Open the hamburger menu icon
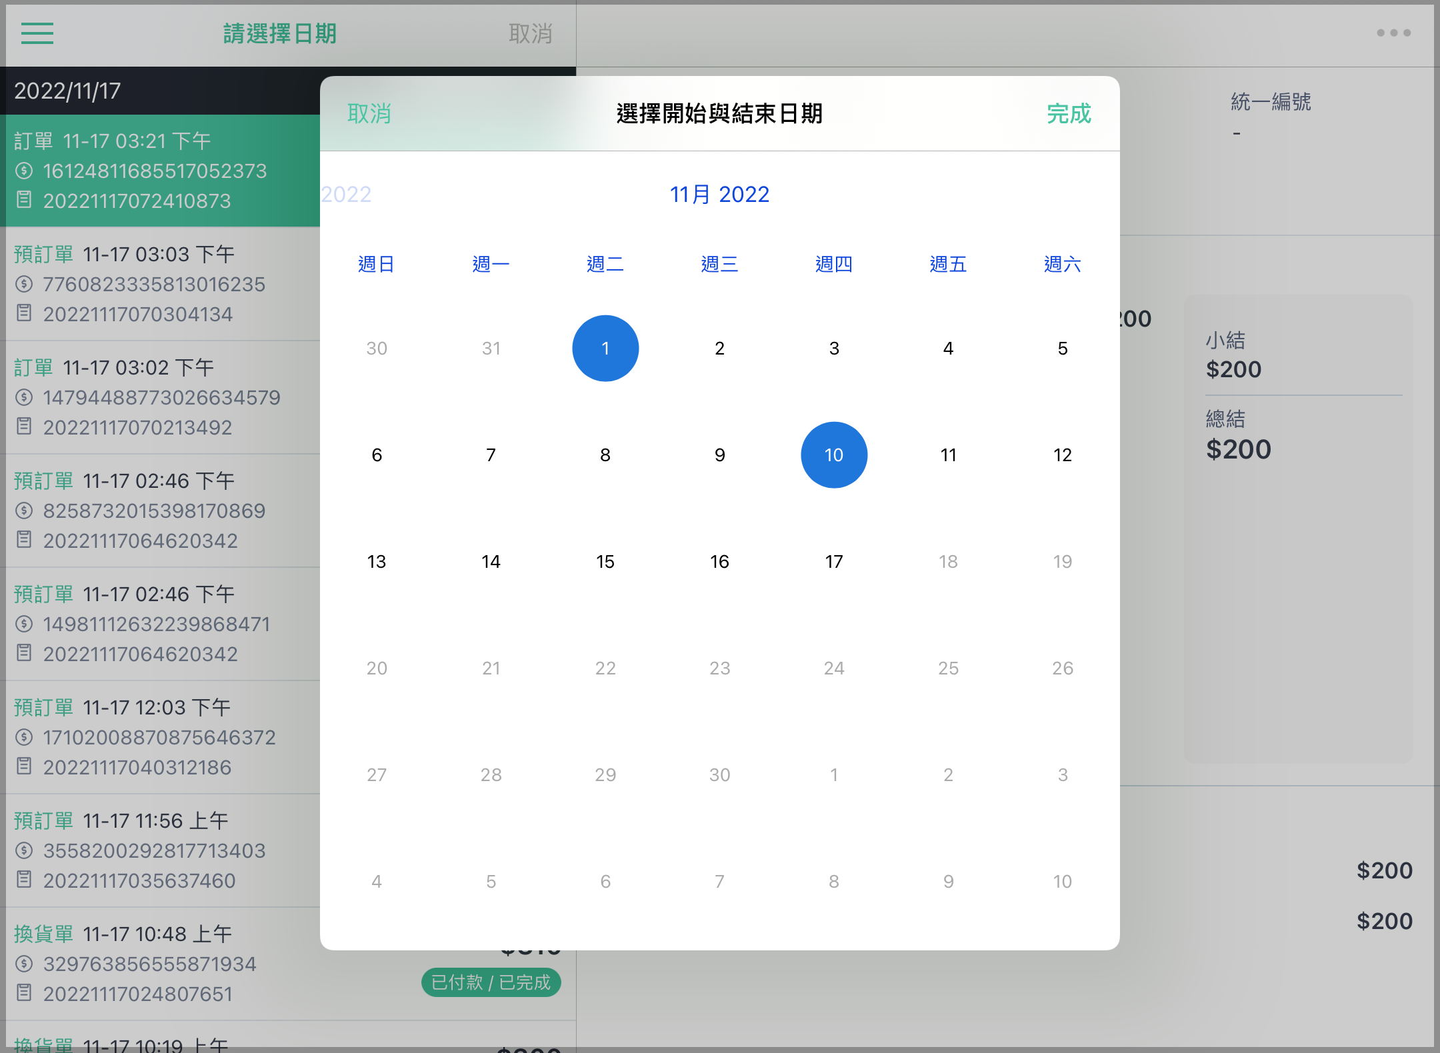 (x=37, y=33)
